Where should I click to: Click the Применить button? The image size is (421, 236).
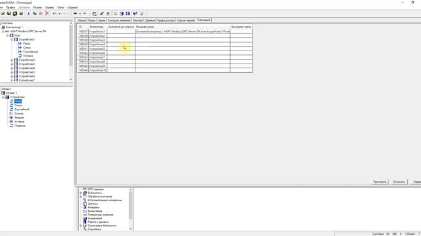click(x=380, y=182)
